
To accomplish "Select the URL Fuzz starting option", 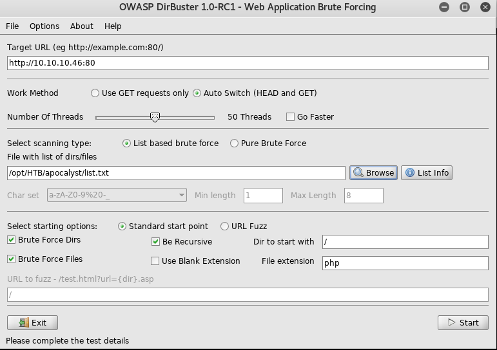I will (x=224, y=226).
